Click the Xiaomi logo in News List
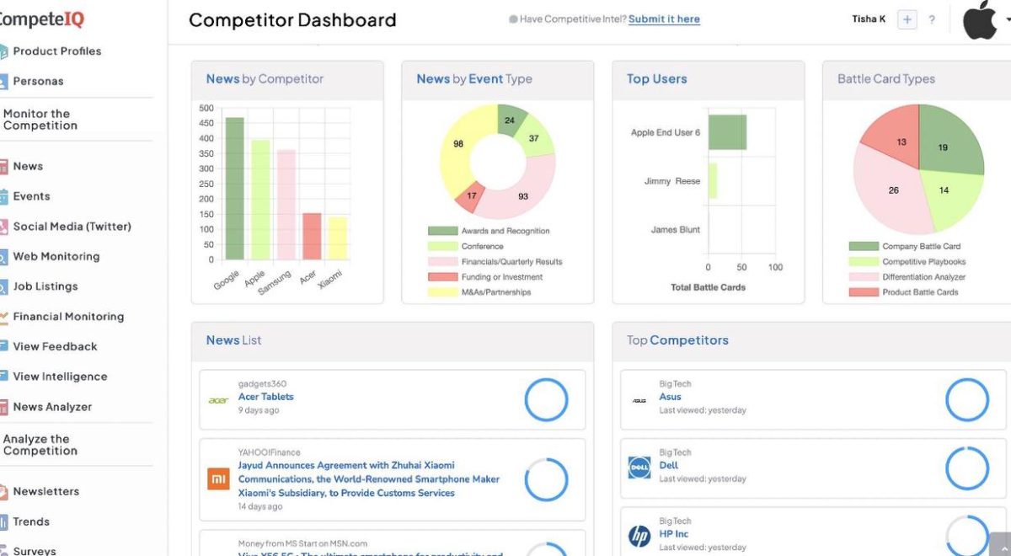This screenshot has height=556, width=1011. [x=218, y=479]
